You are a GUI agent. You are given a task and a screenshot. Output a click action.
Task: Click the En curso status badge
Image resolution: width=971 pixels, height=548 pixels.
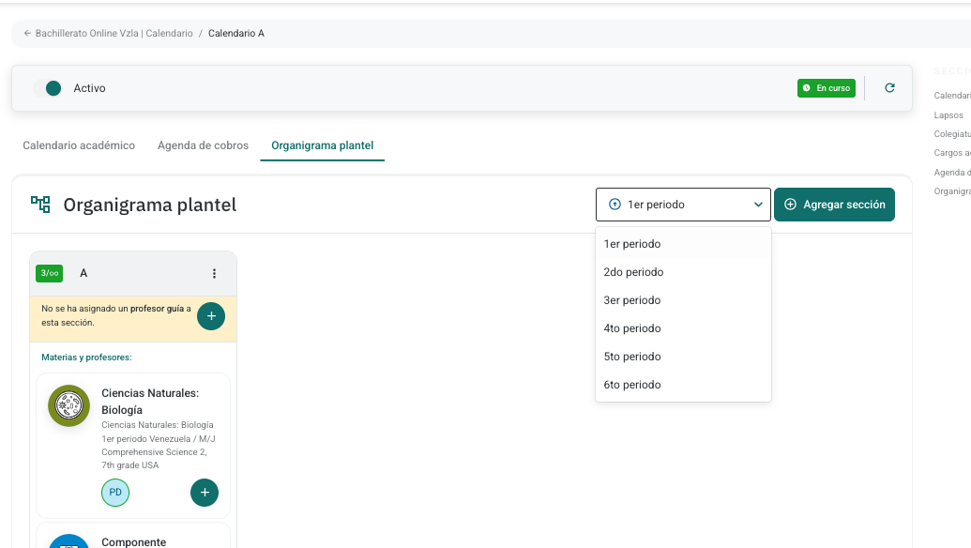(x=827, y=88)
